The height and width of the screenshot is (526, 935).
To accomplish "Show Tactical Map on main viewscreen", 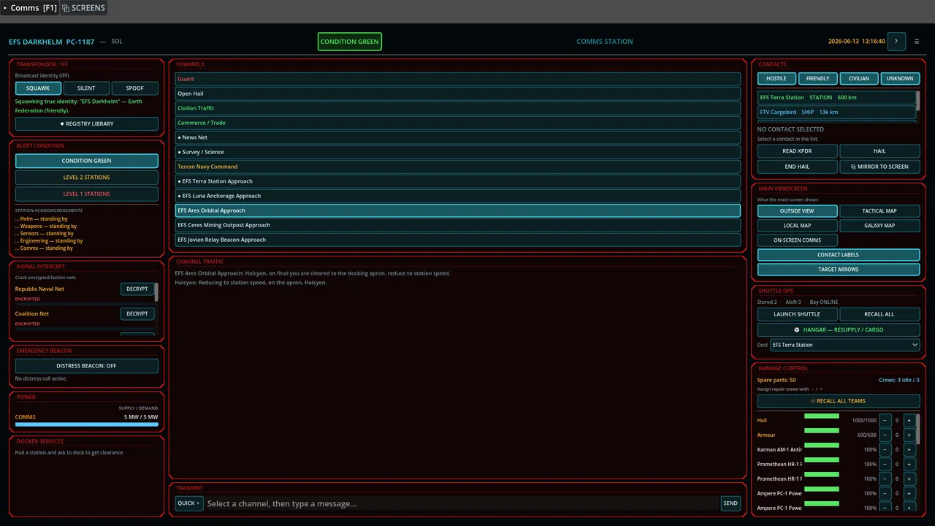I will [879, 211].
